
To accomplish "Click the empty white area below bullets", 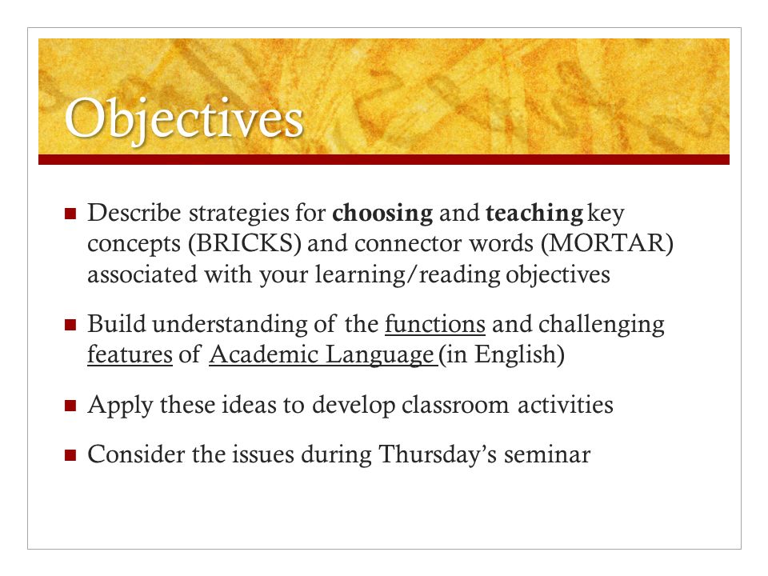I will (x=384, y=510).
